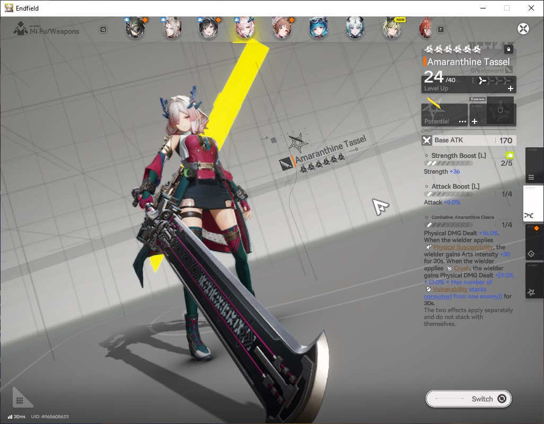Add an Essence with the plus icon
Screen dimensions: 544x424
(x=475, y=121)
